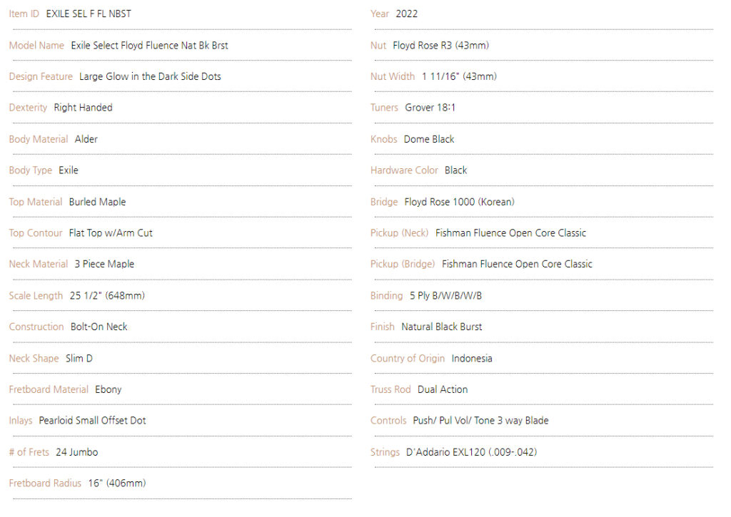Select Fretboard Material Ebony text
Screen dimensions: 731x517
[109, 389]
